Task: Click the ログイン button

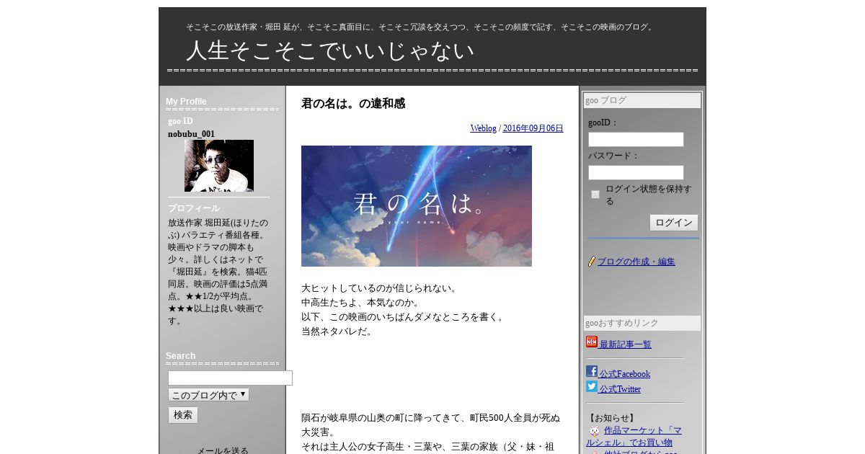Action: click(674, 223)
